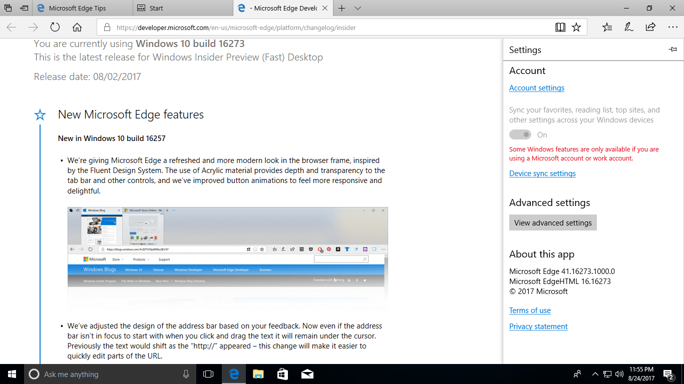Open a new tab with plus button
The height and width of the screenshot is (384, 684).
342,8
